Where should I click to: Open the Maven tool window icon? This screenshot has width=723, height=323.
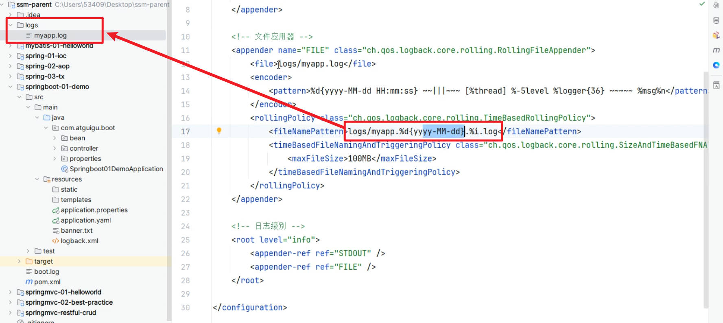716,50
